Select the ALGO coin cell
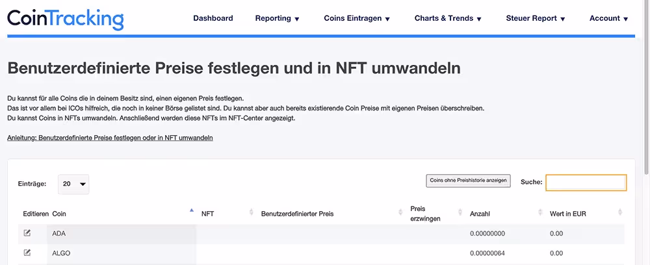Viewport: 650px width, 265px height. [x=122, y=253]
